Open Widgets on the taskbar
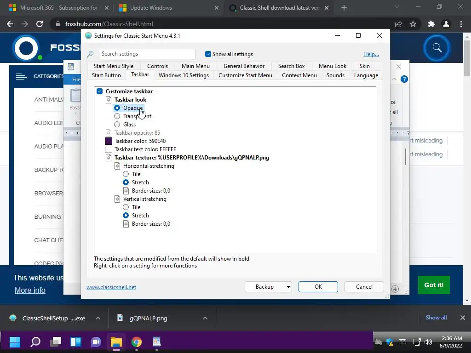The image size is (471, 353). [x=76, y=342]
